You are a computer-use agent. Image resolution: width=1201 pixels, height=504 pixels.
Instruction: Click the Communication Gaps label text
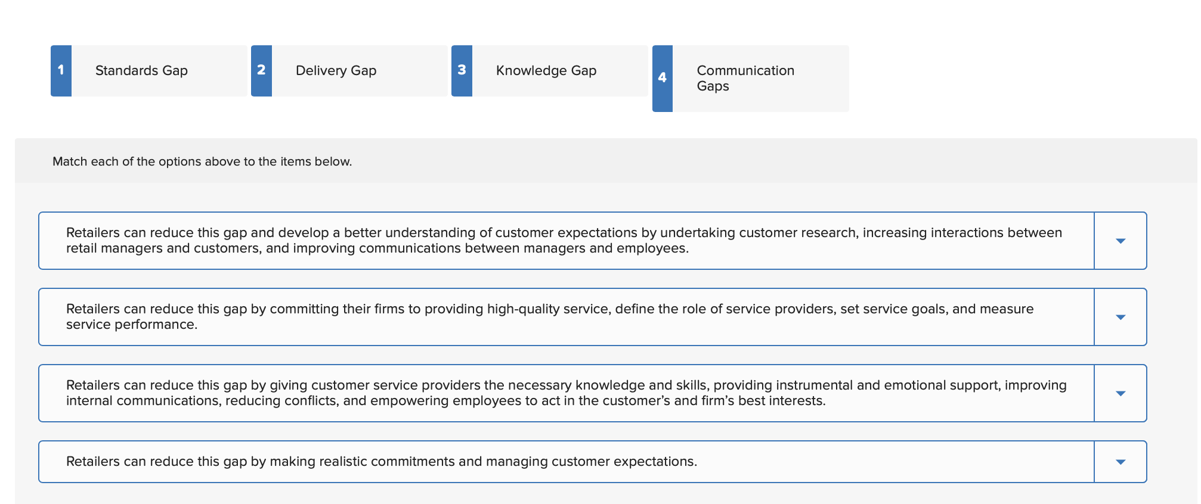745,78
